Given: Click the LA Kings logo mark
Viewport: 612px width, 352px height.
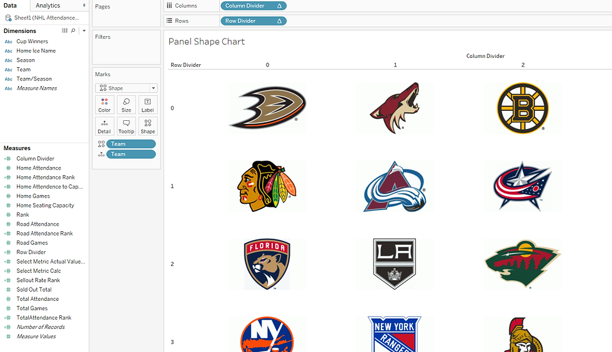Looking at the screenshot, I should (395, 264).
